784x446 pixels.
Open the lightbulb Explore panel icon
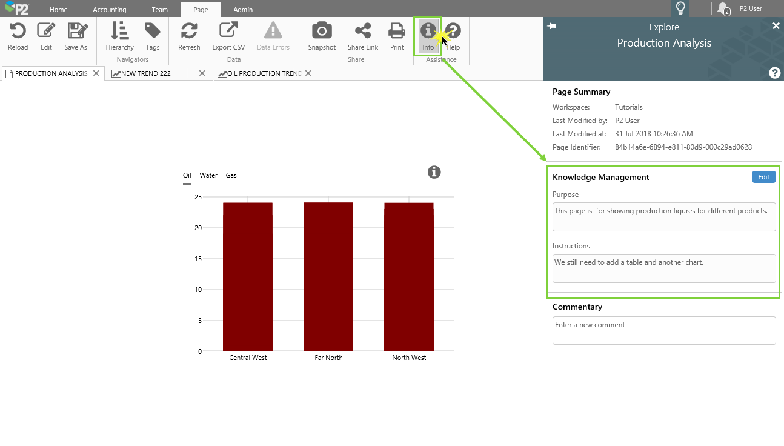[x=680, y=8]
